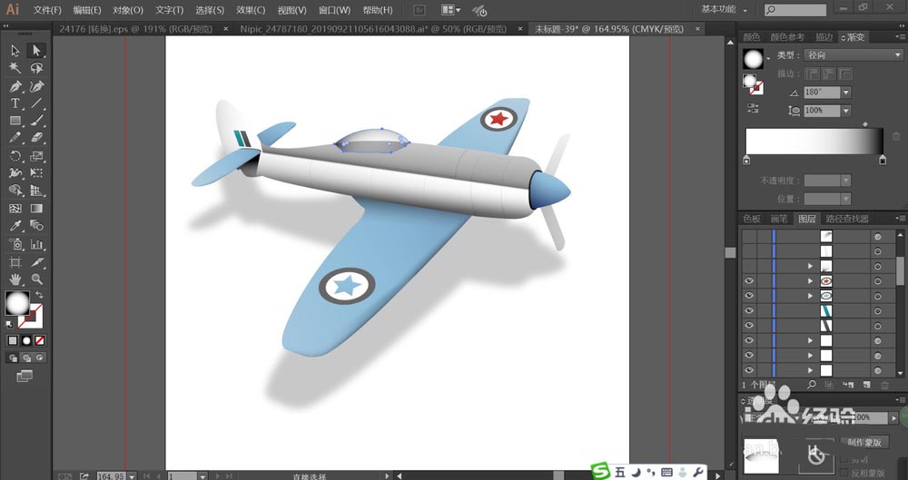Image resolution: width=908 pixels, height=480 pixels.
Task: Click the 制作蒙版 button
Action: point(865,443)
